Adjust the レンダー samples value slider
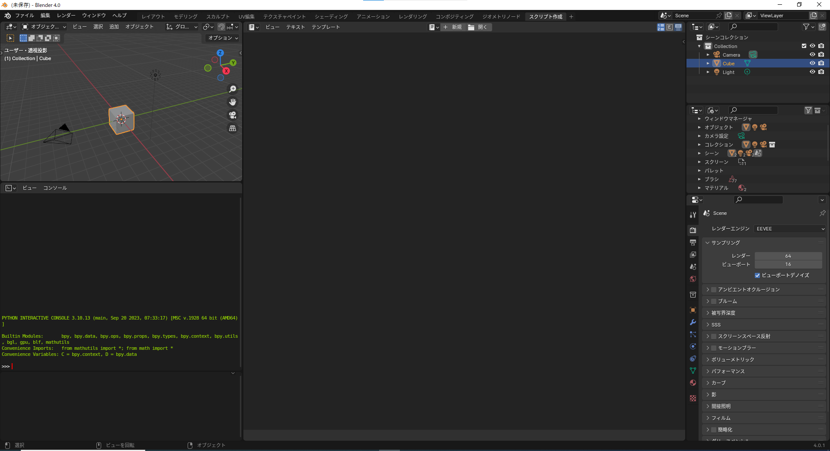Viewport: 830px width, 451px height. point(788,256)
